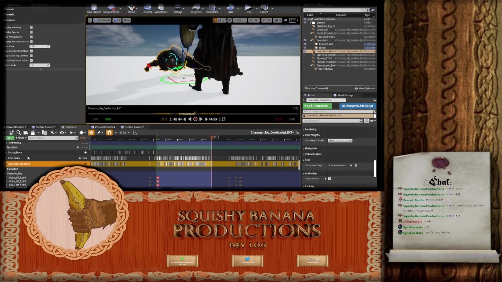Toggle Sequencer auto-key orange icon
Viewport: 502px width, 282px height.
(91, 132)
